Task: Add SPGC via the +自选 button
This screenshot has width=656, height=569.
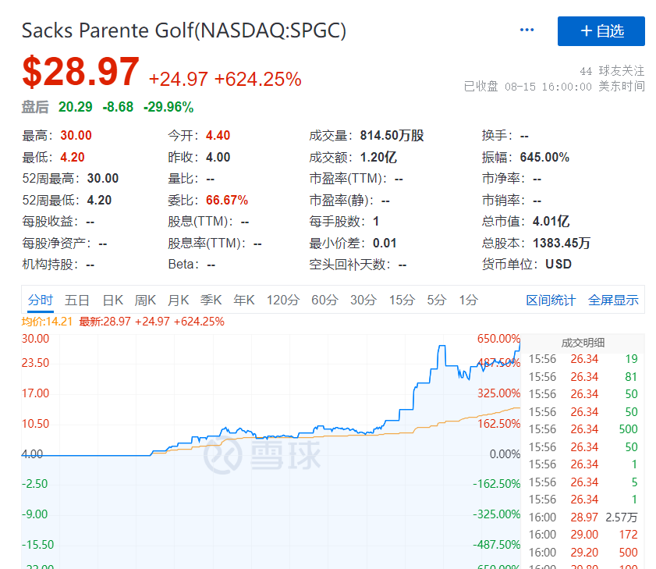Action: (601, 31)
